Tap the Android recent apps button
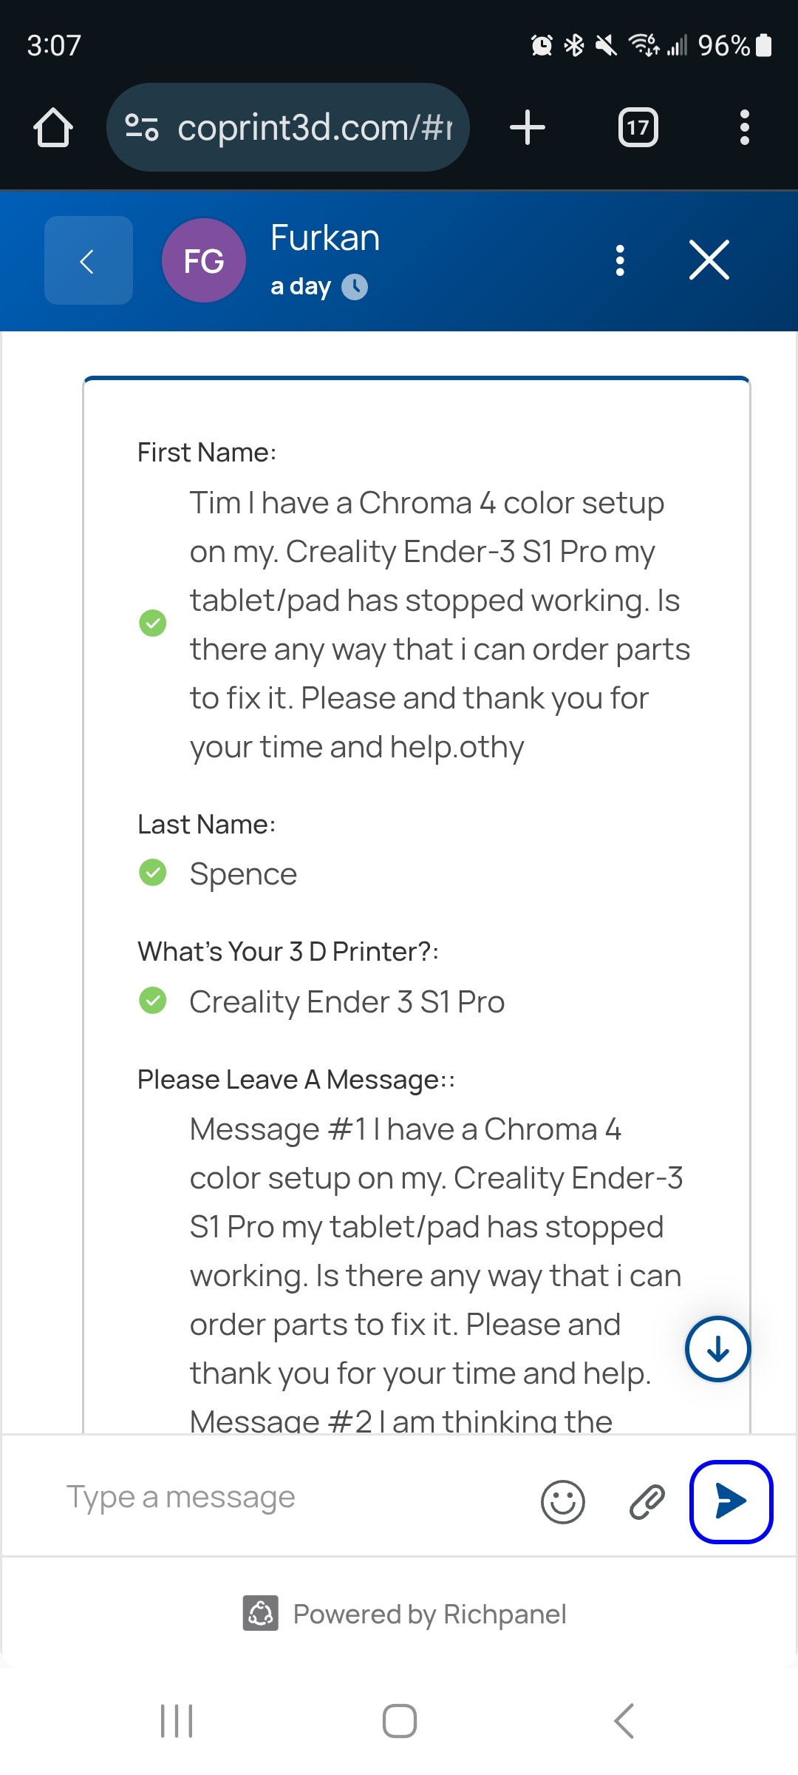The image size is (798, 1775). [x=177, y=1721]
